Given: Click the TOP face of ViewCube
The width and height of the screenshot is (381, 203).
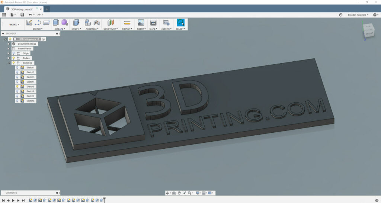Looking at the screenshot, I should (x=368, y=26).
